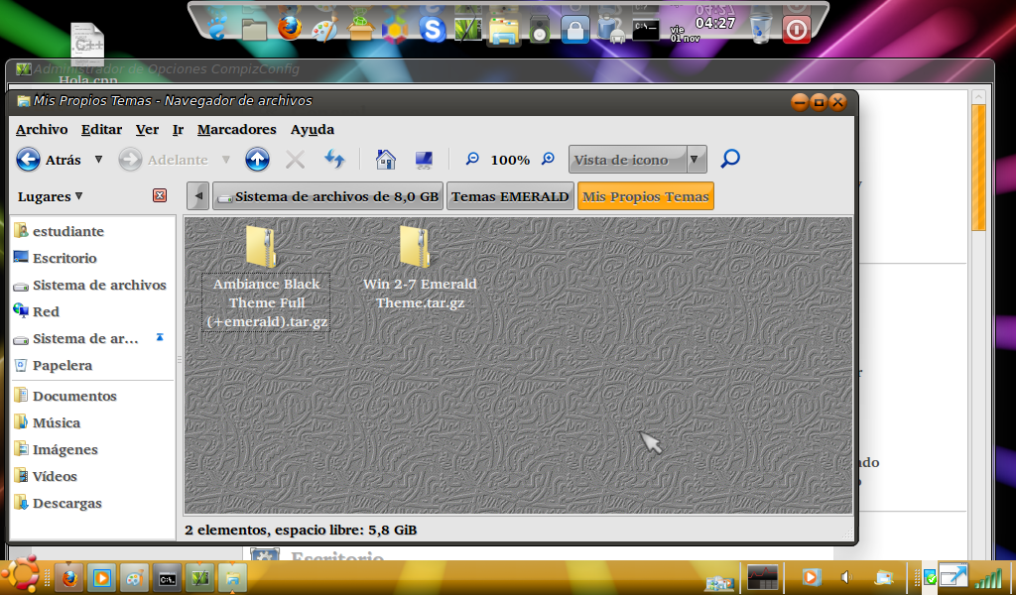This screenshot has width=1016, height=595.
Task: Click the lock screen icon in dock
Action: [574, 29]
